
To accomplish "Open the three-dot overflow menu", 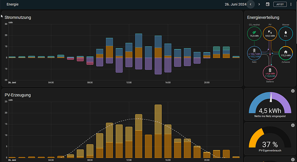I will [x=291, y=4].
